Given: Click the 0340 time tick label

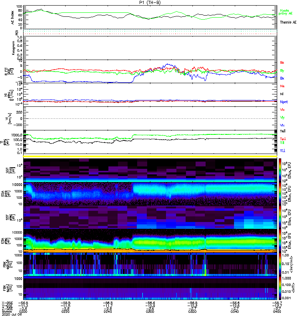Looking at the screenshot, I should tap(235, 312).
